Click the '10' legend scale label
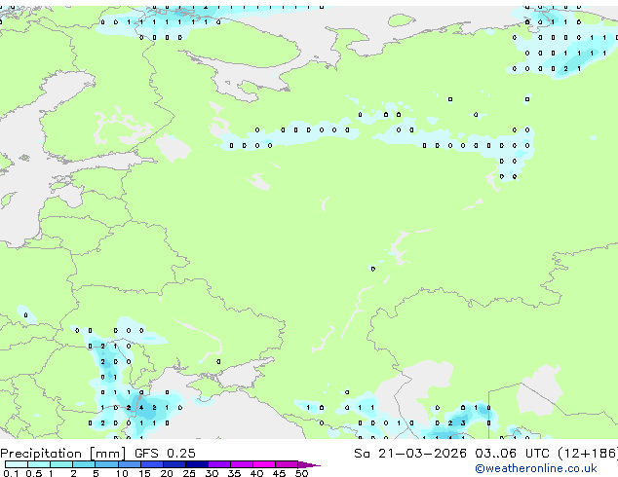 122,473
